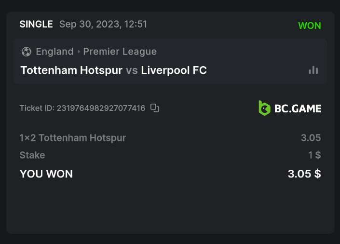Copy the ticket ID with copy icon
The width and height of the screenshot is (340, 244).
[x=155, y=108]
